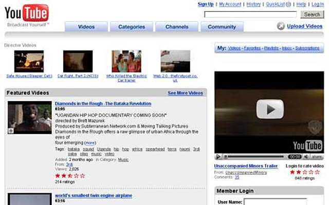Click the terra tag
Screen dimensions: 329x205
[172, 149]
